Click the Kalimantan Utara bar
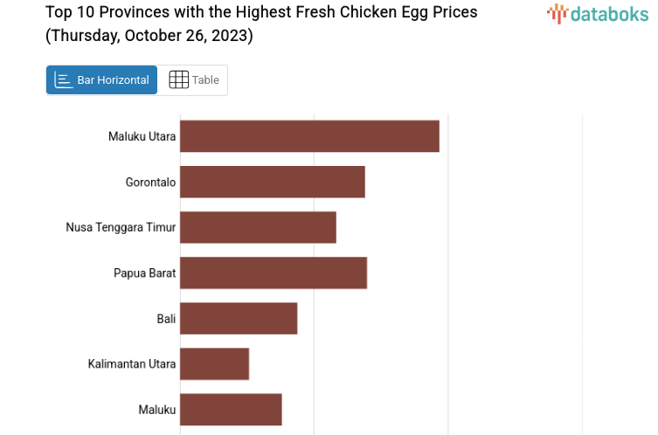658x435 pixels. (x=215, y=363)
